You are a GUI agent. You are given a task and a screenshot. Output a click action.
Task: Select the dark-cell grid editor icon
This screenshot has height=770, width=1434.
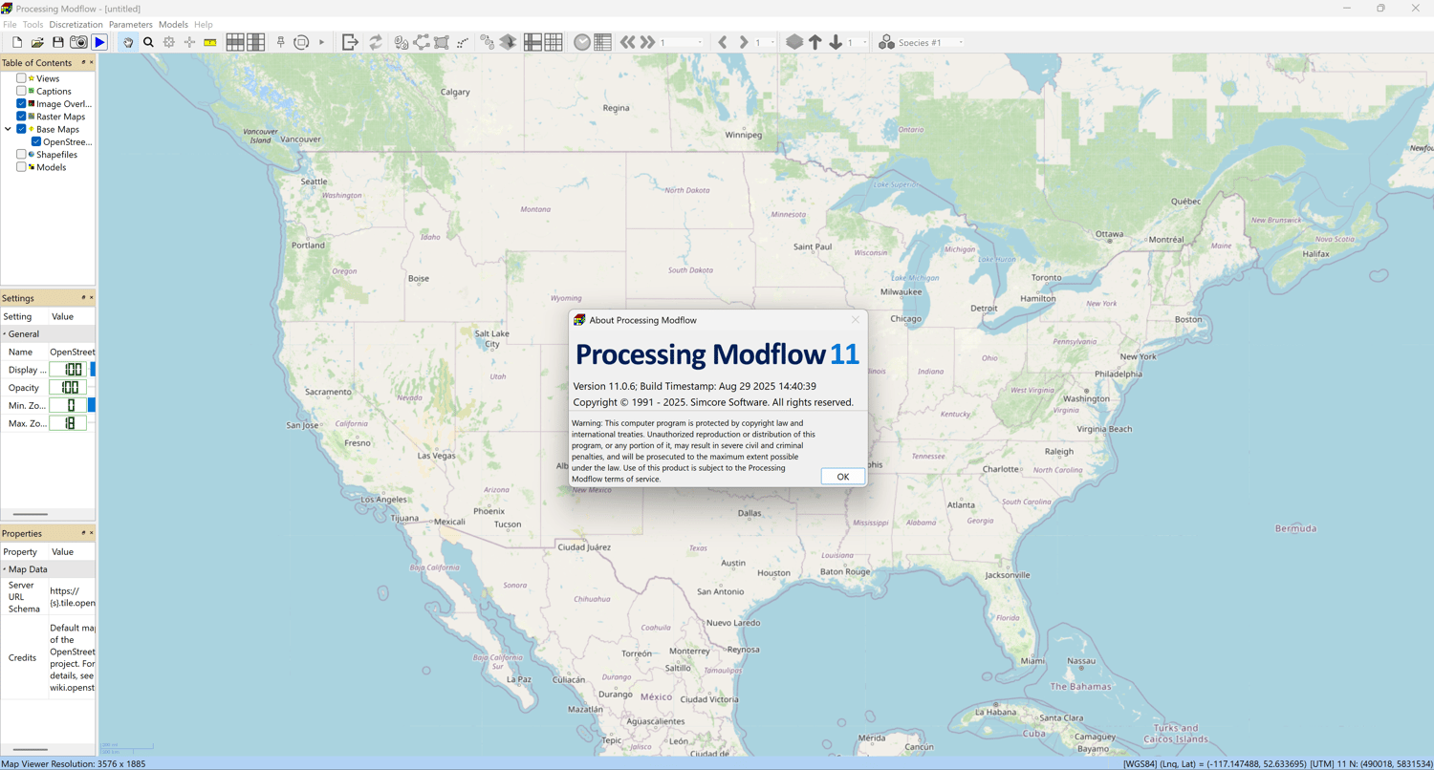256,42
